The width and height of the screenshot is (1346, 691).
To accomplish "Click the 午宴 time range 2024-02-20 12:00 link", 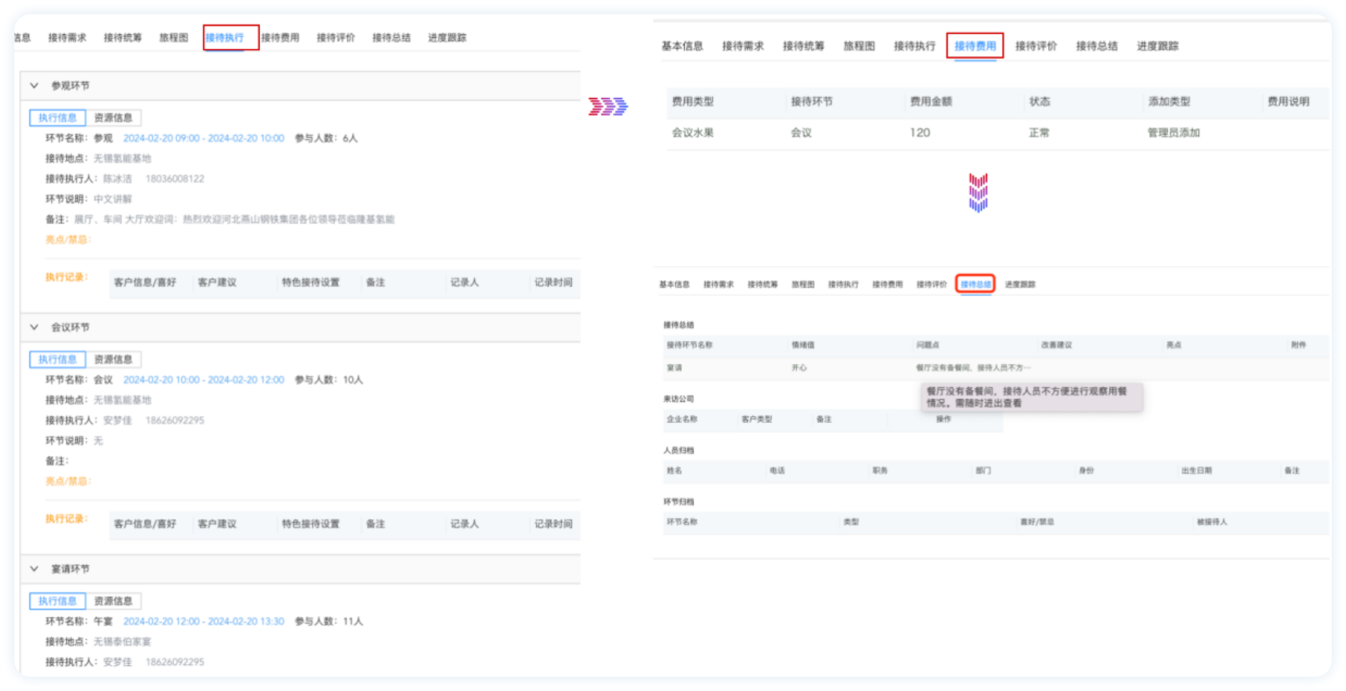I will click(x=204, y=621).
